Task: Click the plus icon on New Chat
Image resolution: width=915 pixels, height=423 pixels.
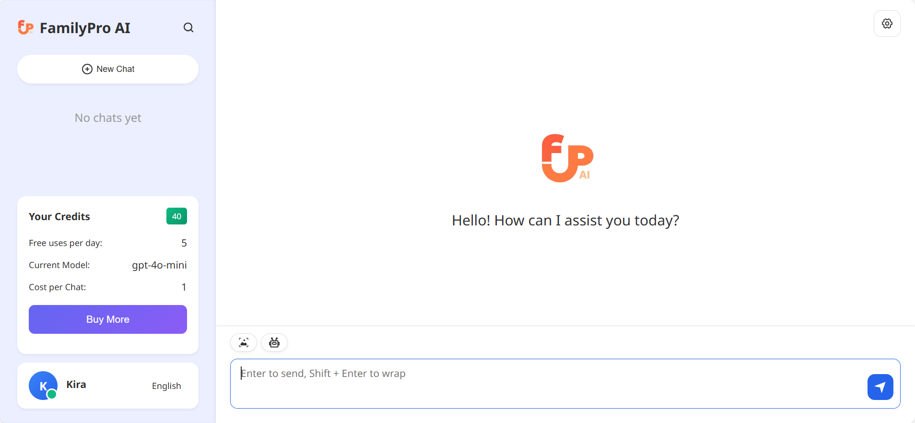Action: pyautogui.click(x=87, y=69)
